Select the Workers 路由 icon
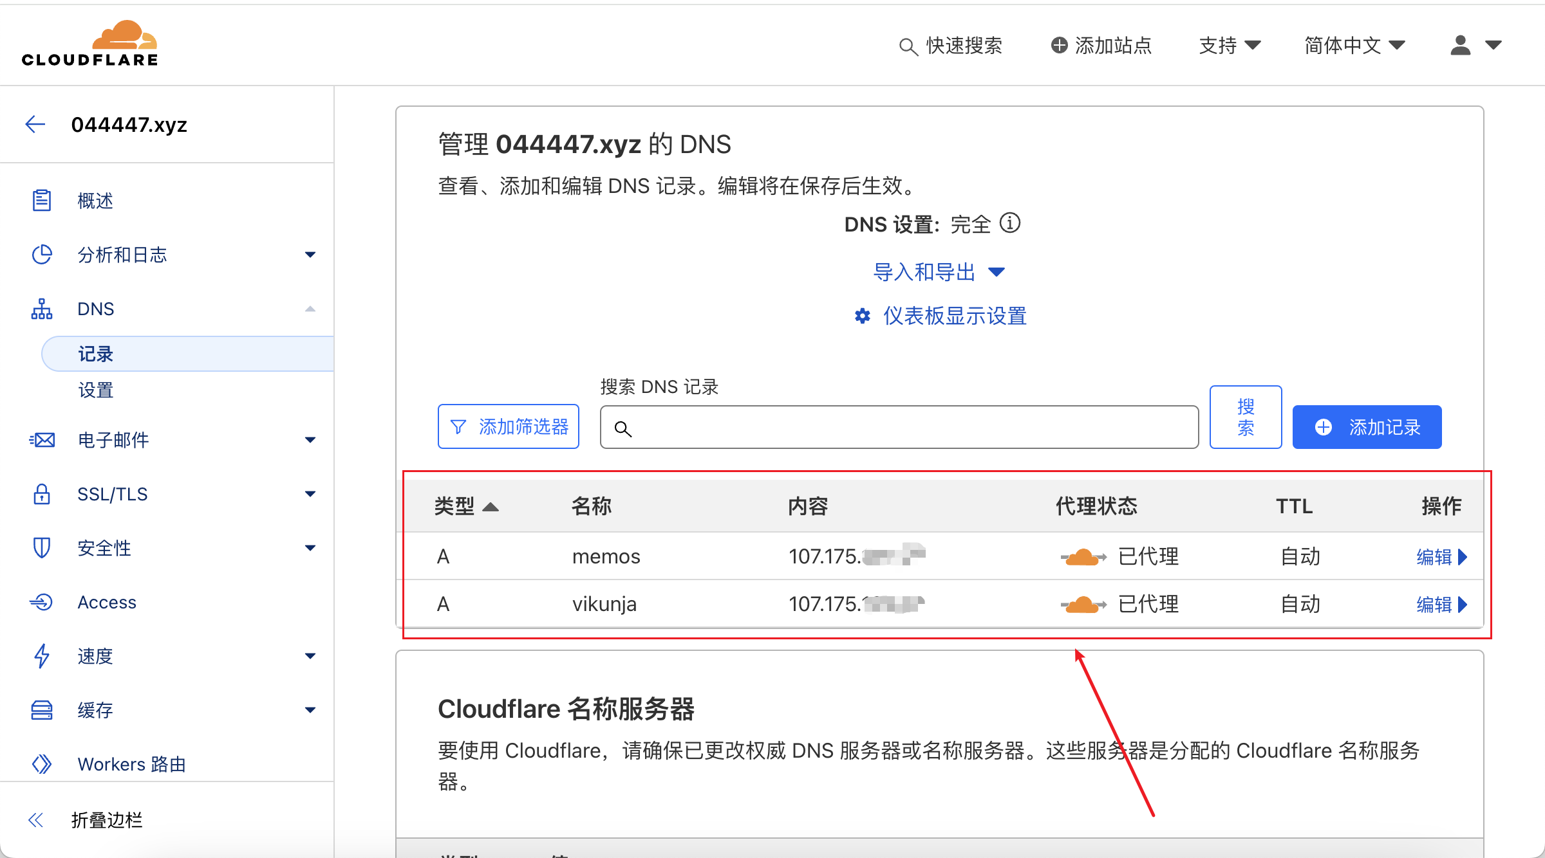The height and width of the screenshot is (858, 1545). pos(41,764)
